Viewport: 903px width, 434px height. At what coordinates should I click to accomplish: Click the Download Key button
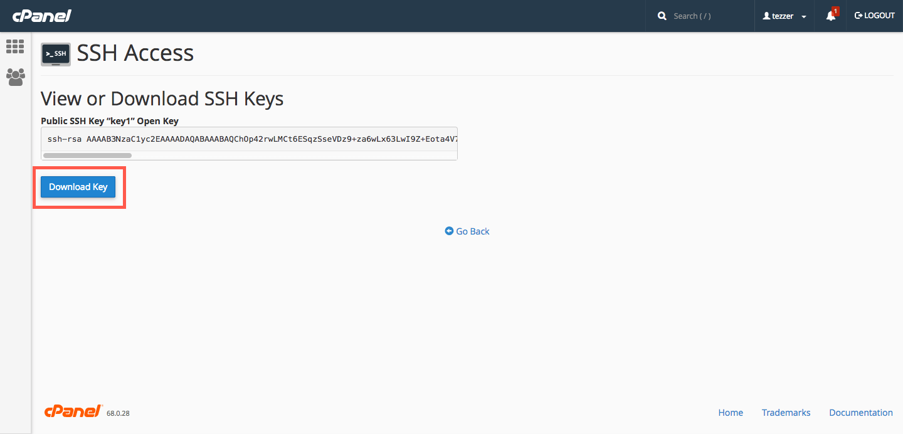tap(78, 187)
